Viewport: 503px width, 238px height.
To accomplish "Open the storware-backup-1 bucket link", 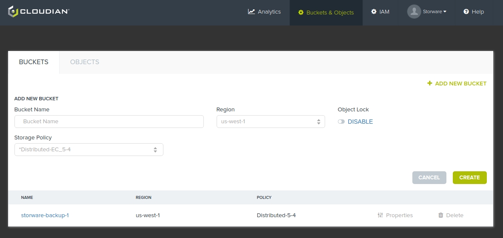I will 45,215.
